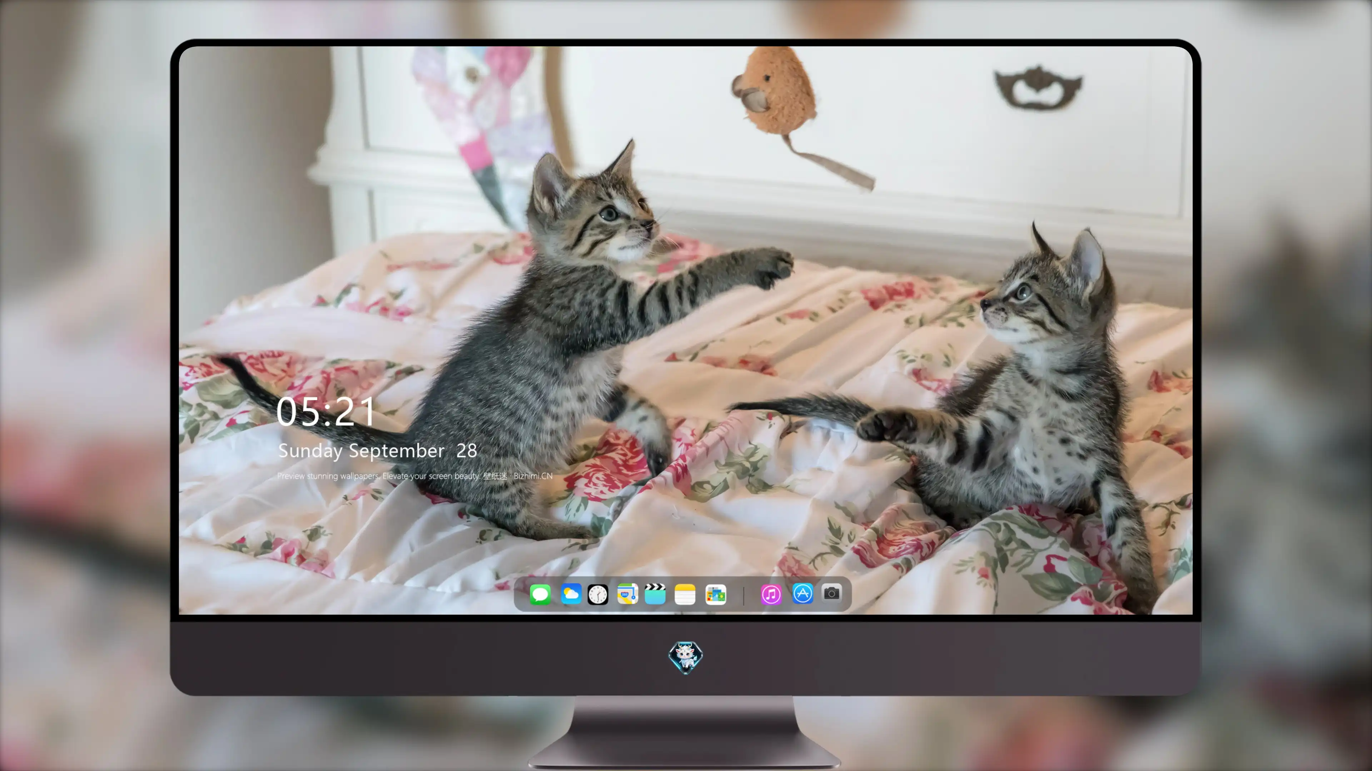The height and width of the screenshot is (771, 1372).
Task: Open the Videos clapperboard icon
Action: point(655,594)
